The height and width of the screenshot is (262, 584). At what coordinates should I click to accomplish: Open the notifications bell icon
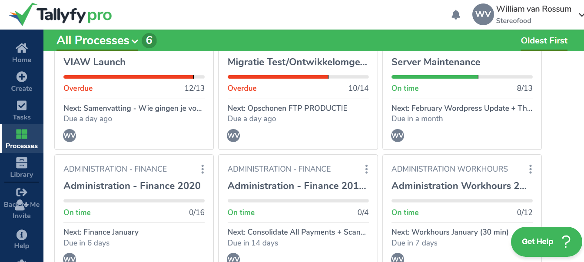456,15
